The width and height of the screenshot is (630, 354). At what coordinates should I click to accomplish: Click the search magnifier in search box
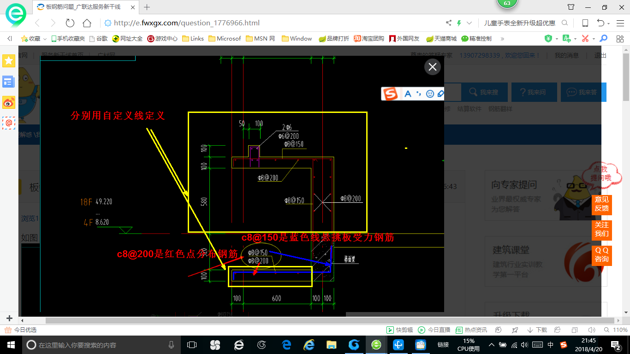(565, 23)
